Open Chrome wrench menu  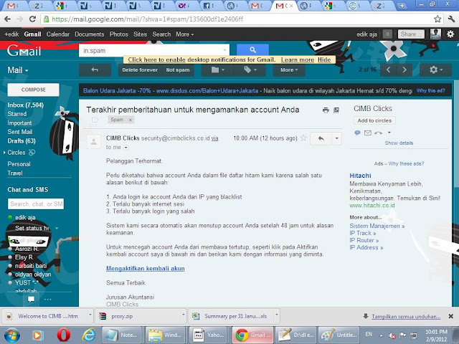[451, 19]
